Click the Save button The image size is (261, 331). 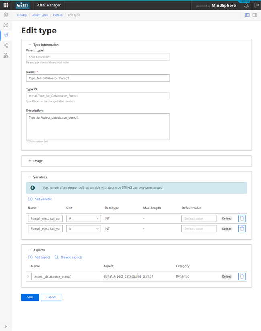pyautogui.click(x=30, y=297)
